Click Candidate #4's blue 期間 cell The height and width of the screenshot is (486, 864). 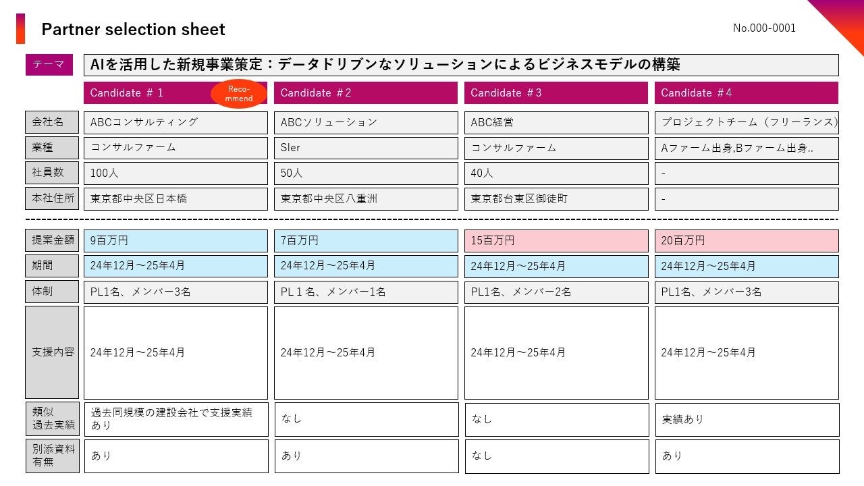(x=747, y=267)
